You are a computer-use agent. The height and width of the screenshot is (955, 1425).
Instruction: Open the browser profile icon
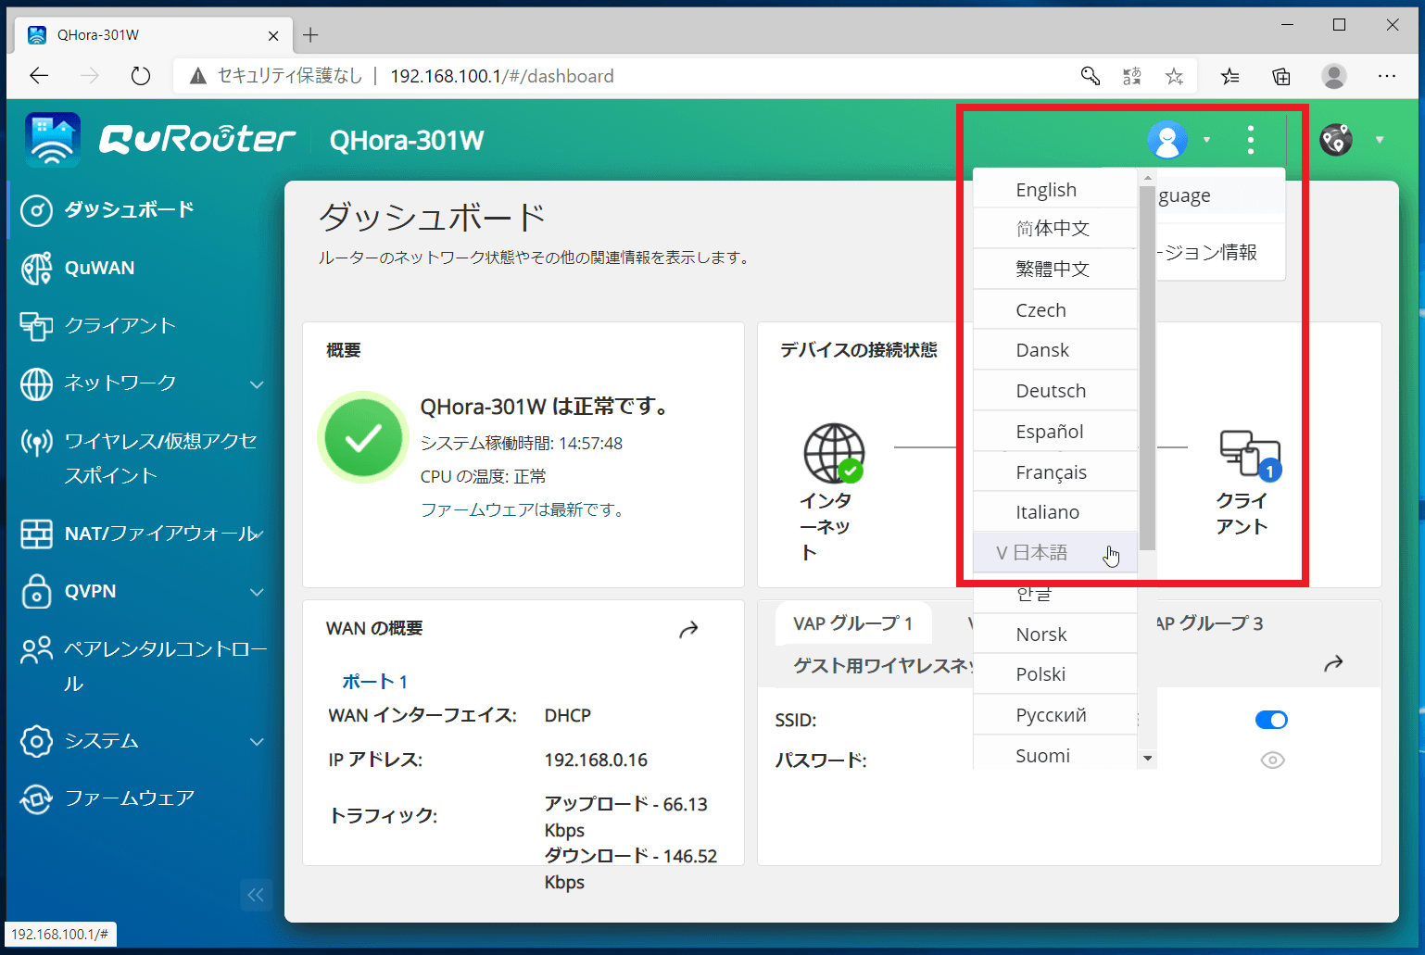(x=1334, y=76)
